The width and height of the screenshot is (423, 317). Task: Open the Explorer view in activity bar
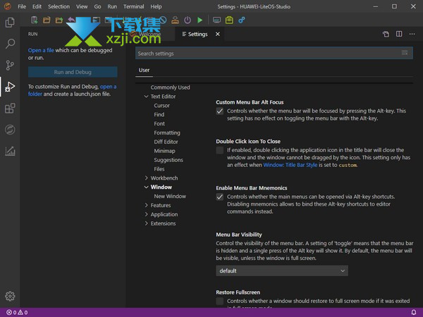(x=10, y=23)
